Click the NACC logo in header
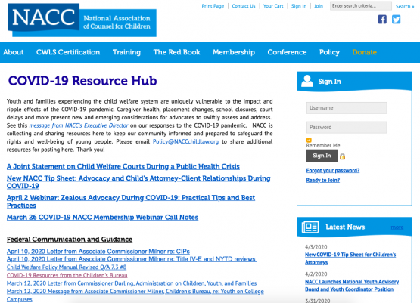The width and height of the screenshot is (420, 303). click(82, 20)
